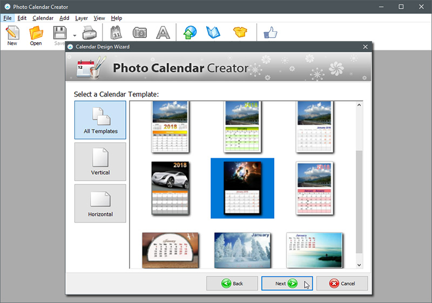Screen dimensions: 432x303
Task: Click the Next button
Action: (x=287, y=284)
